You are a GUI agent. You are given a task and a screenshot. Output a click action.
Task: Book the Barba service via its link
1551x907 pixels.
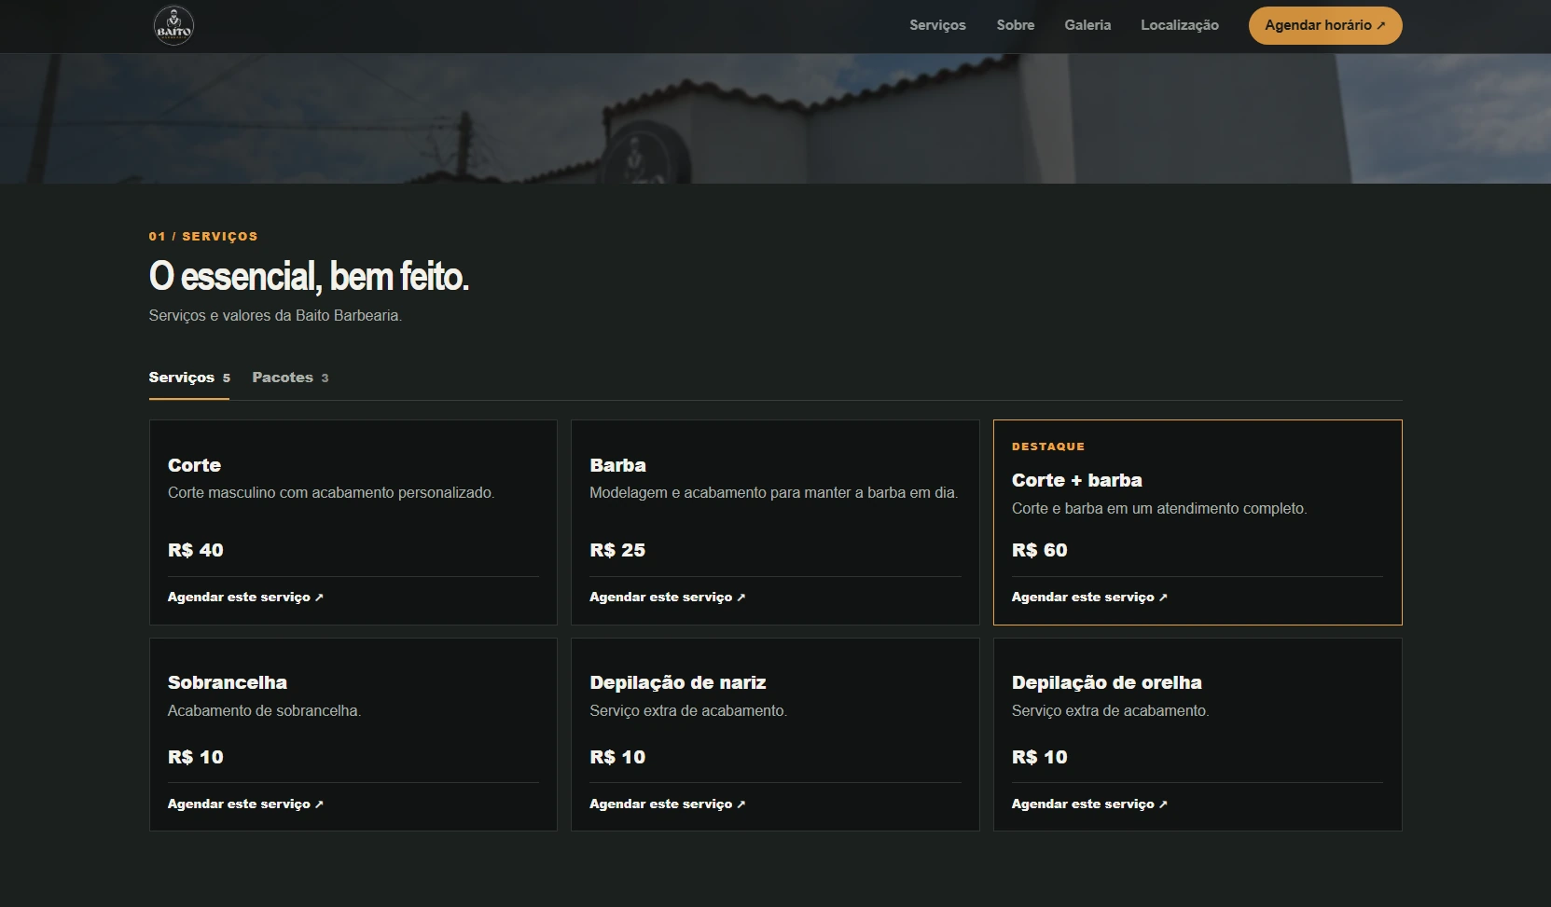[667, 597]
